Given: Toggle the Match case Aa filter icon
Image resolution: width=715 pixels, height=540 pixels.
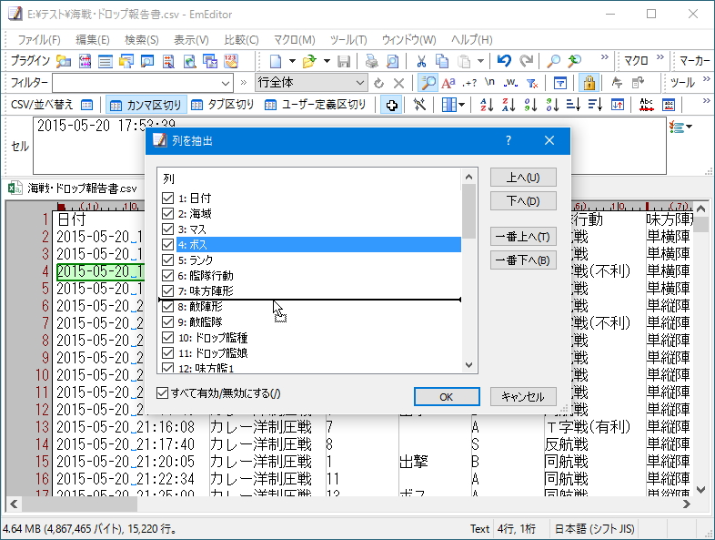Looking at the screenshot, I should click(x=448, y=83).
